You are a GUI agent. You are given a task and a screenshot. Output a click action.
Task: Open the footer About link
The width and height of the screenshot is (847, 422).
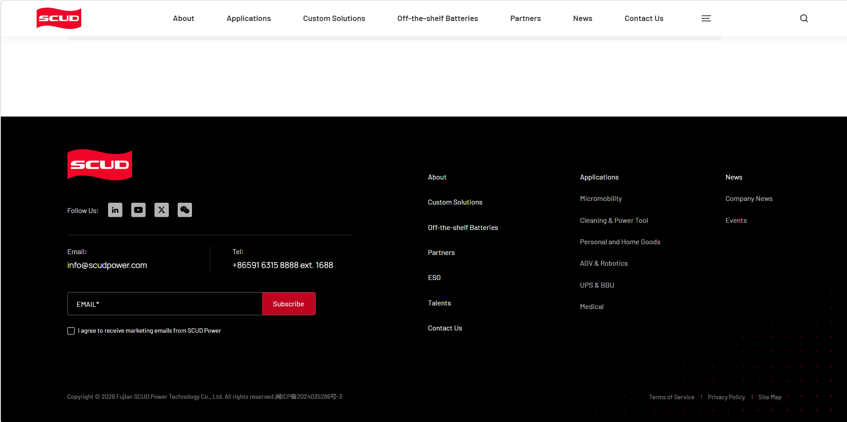point(437,177)
